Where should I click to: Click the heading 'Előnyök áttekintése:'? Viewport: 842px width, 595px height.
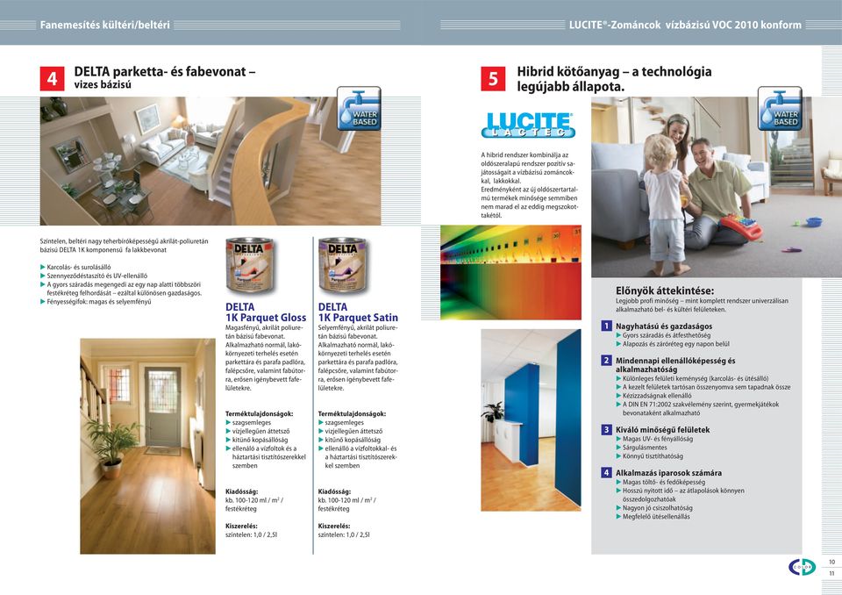point(665,290)
